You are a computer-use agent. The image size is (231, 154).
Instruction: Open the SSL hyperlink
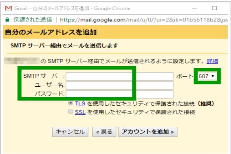tap(80, 112)
